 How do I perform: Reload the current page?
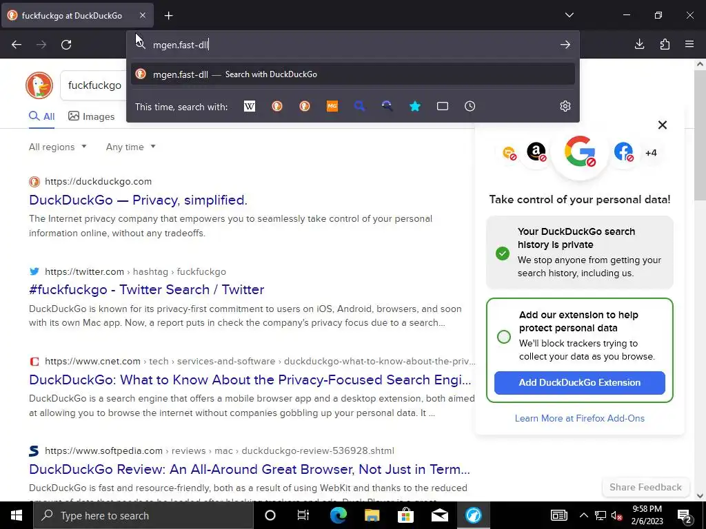coord(66,45)
